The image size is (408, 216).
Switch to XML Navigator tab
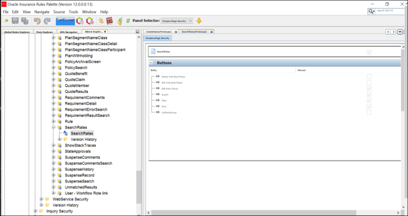pyautogui.click(x=69, y=32)
